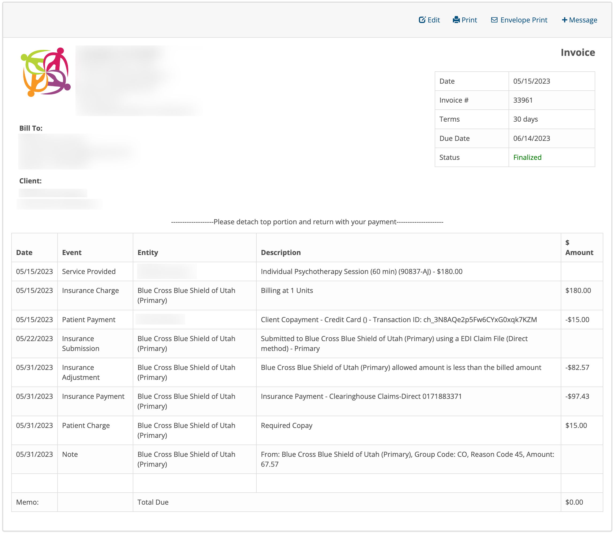Click the -$82.57 insurance adjustment amount
Image resolution: width=614 pixels, height=533 pixels.
point(577,368)
